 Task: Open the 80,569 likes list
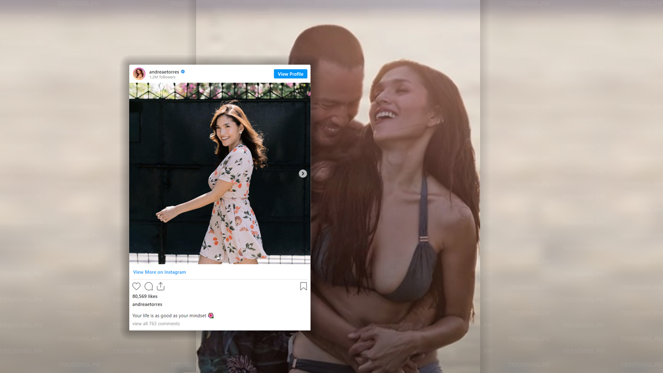[145, 296]
